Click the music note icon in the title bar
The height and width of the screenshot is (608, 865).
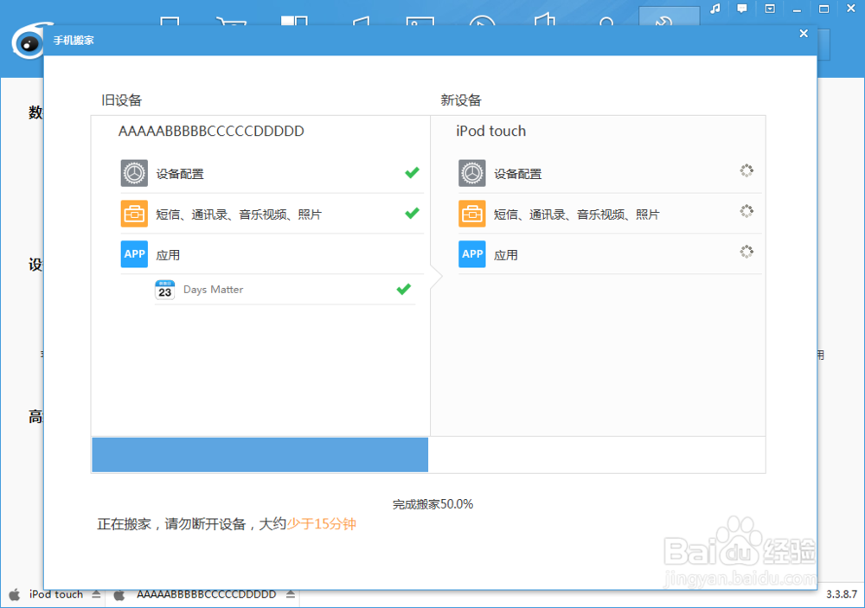tap(714, 10)
